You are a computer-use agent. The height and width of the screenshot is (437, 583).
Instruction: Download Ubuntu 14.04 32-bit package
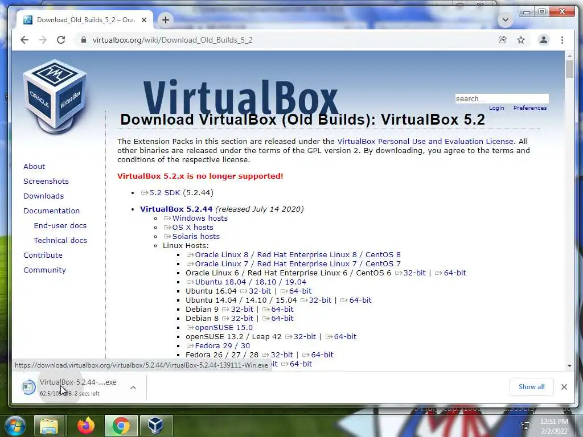coord(316,300)
